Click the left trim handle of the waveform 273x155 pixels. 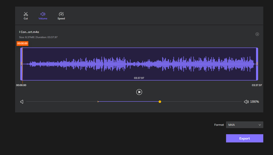[x=21, y=64]
